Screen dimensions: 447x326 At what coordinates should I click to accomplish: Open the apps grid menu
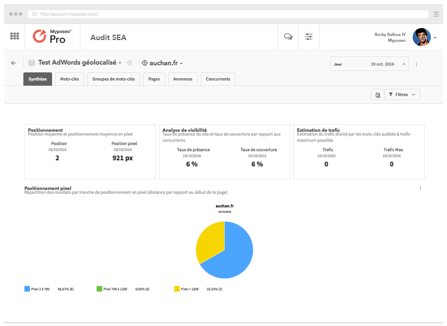coord(14,36)
